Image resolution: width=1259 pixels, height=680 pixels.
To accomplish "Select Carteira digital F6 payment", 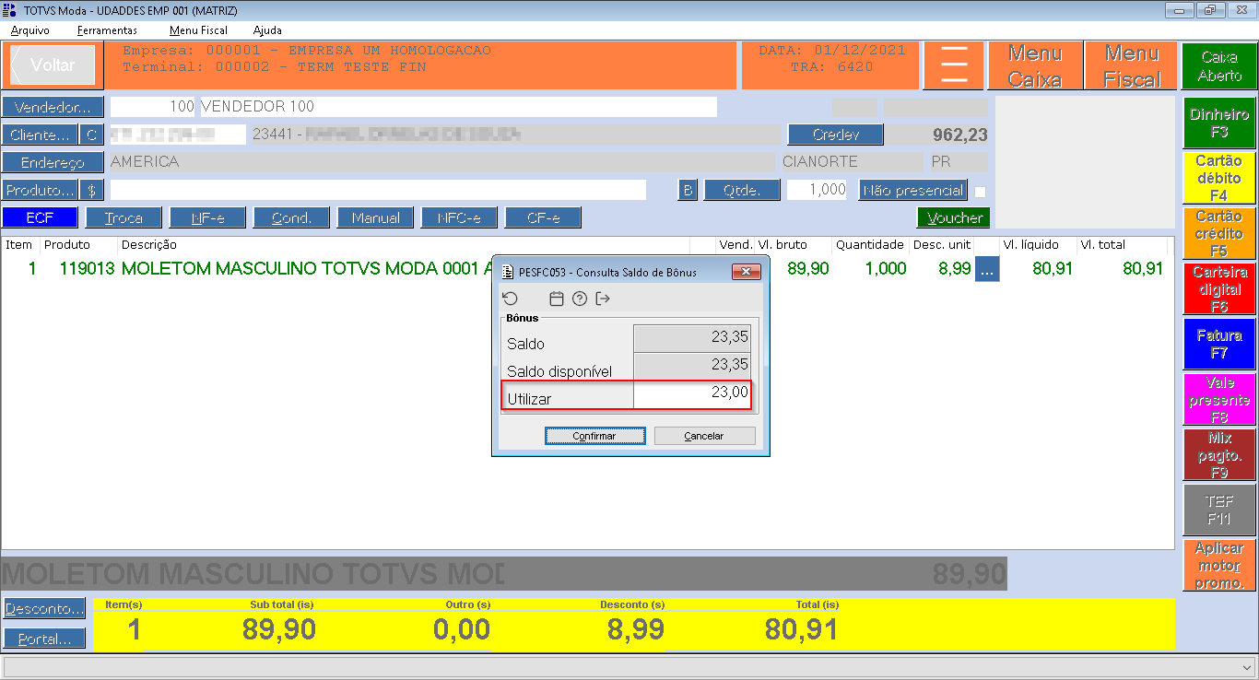I will click(1219, 288).
